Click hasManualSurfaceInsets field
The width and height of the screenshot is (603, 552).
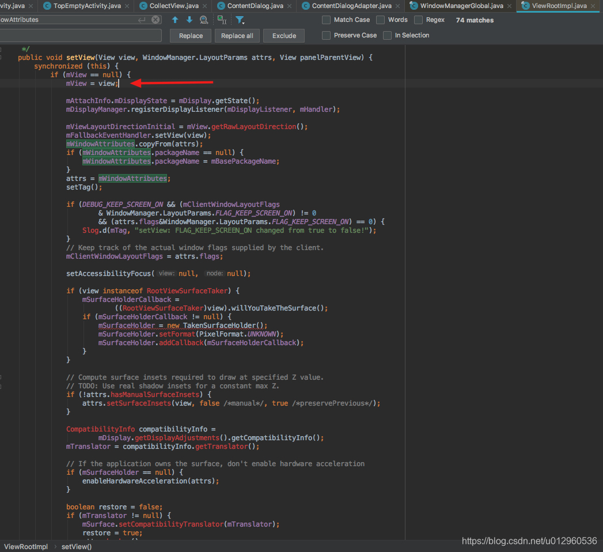click(155, 395)
